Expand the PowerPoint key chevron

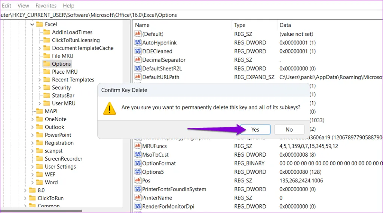(x=32, y=135)
